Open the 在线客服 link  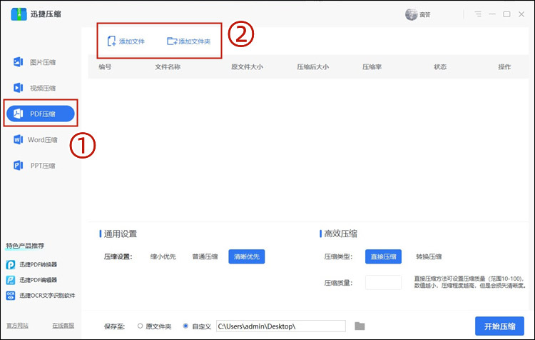(x=63, y=326)
